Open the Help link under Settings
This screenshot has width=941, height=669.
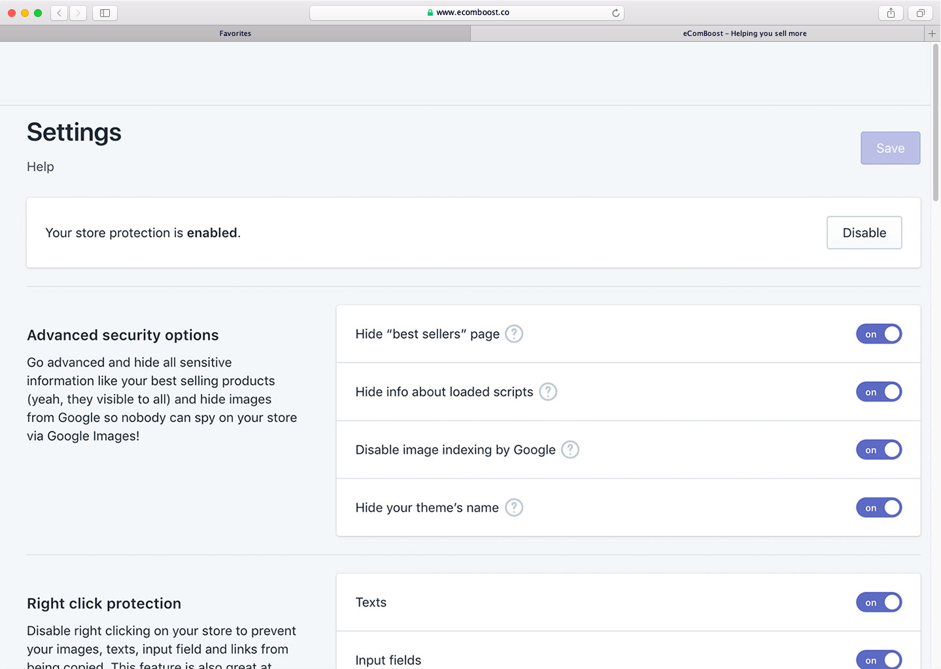(x=41, y=167)
